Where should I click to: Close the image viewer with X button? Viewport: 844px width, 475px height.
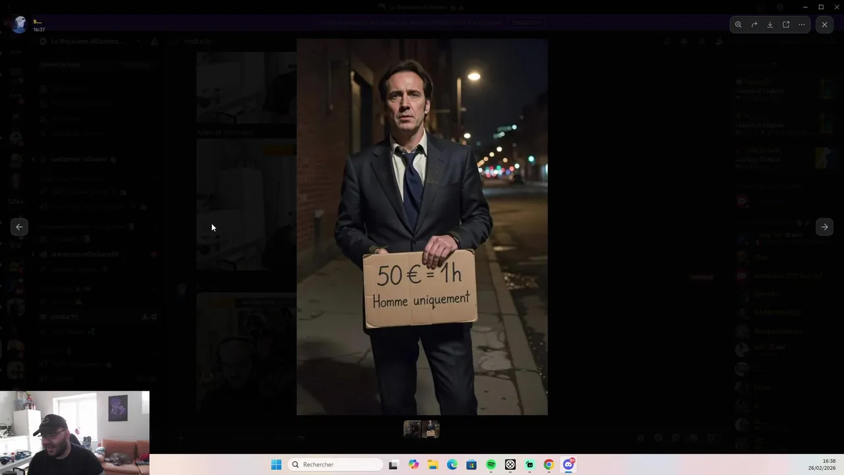click(824, 24)
